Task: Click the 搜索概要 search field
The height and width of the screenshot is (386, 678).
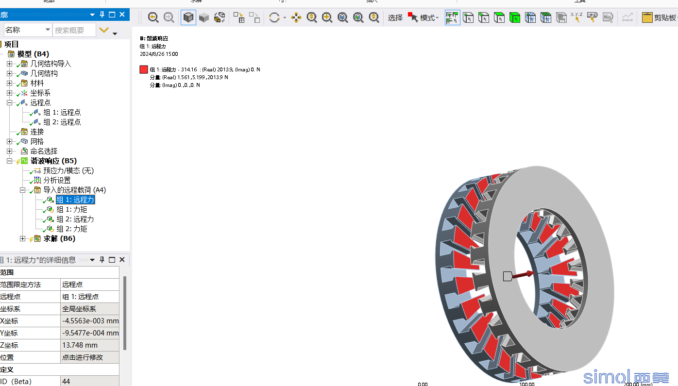Action: pyautogui.click(x=74, y=30)
